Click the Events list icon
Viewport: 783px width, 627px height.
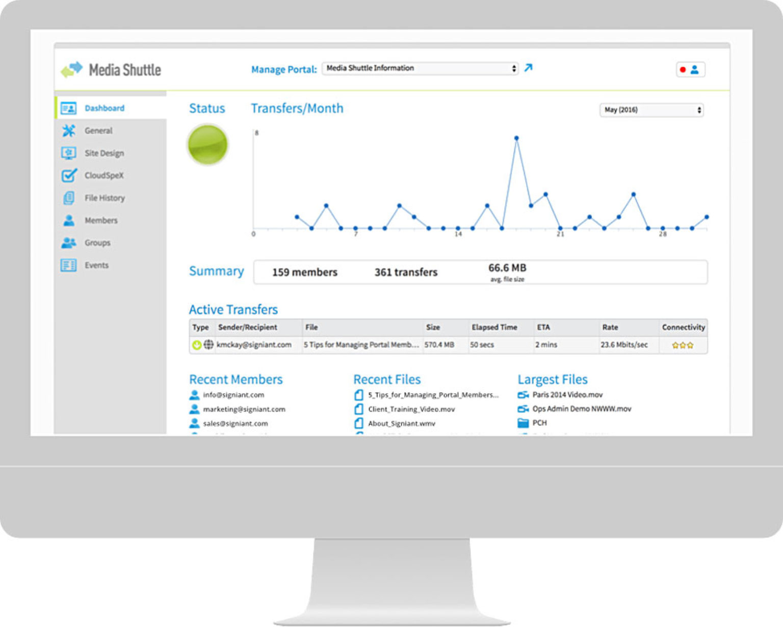68,265
